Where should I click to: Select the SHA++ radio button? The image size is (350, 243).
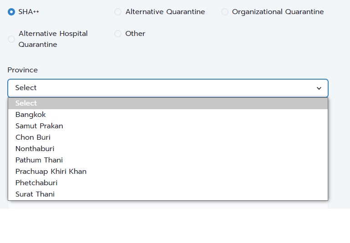[x=11, y=12]
